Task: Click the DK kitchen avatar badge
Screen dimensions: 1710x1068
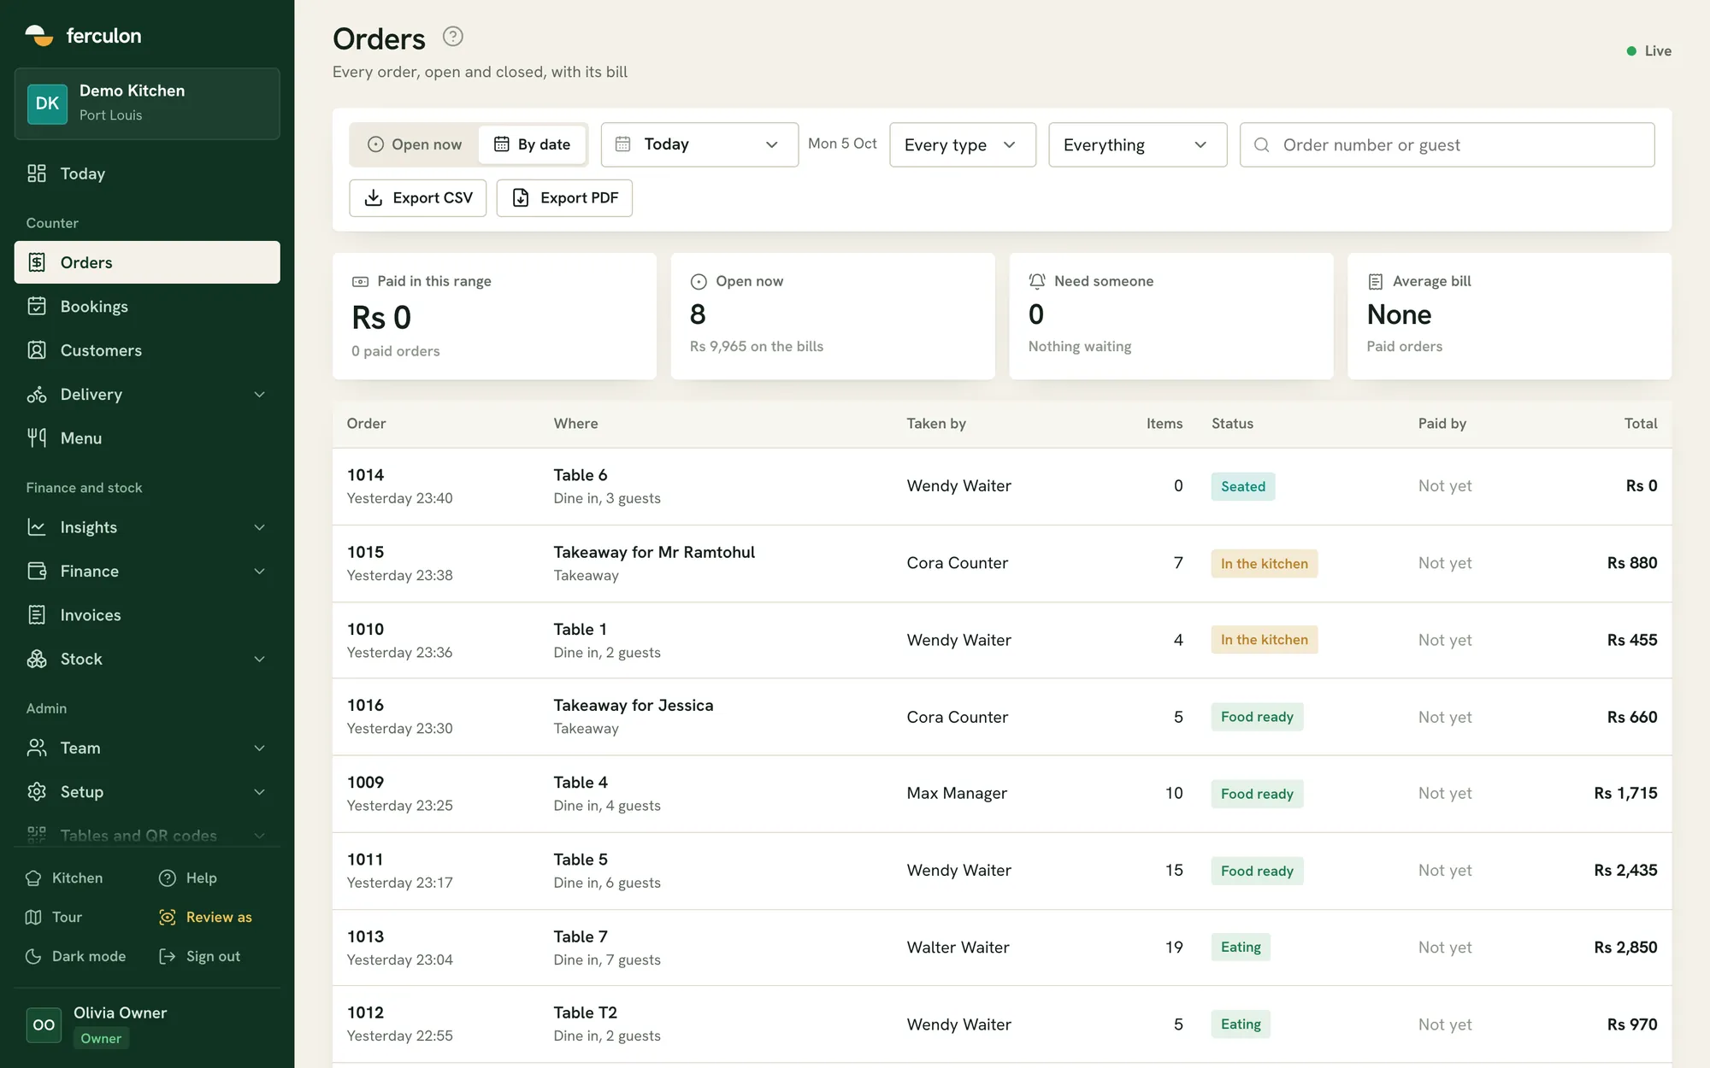Action: click(x=47, y=103)
